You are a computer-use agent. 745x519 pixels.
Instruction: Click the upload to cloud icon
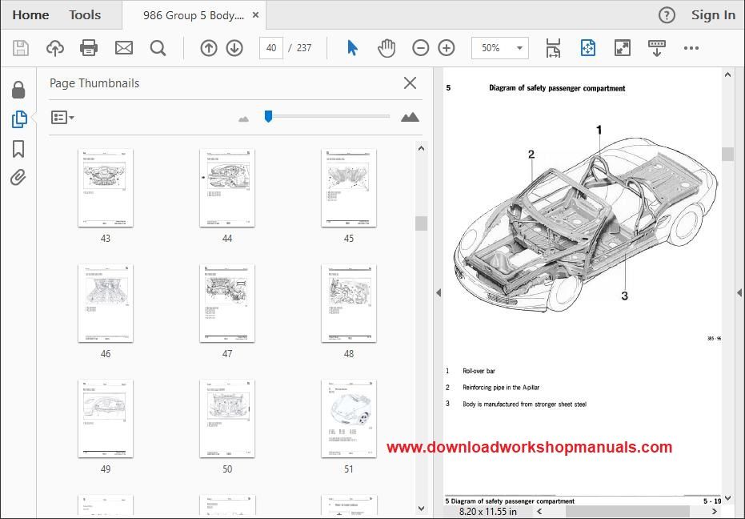point(55,48)
